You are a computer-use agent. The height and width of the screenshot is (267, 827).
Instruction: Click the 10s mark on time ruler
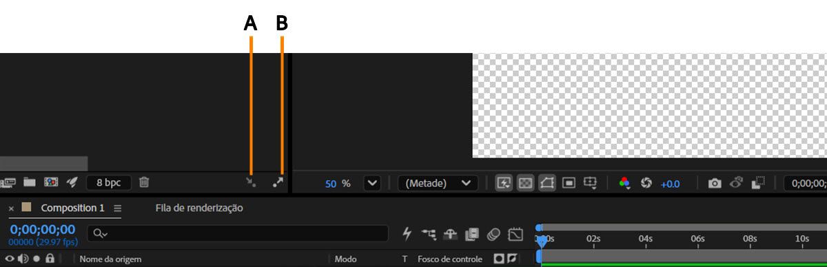click(802, 239)
